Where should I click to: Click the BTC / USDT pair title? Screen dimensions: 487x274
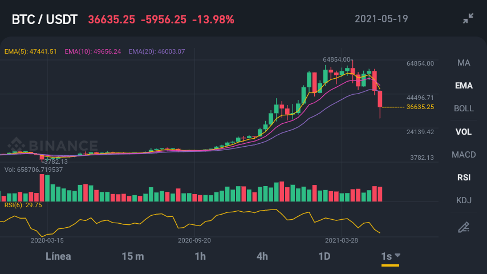coord(44,19)
